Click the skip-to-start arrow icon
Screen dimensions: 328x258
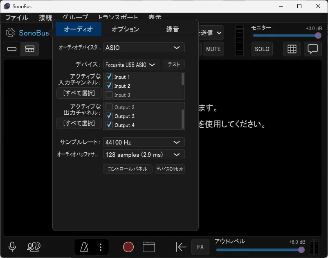(181, 247)
